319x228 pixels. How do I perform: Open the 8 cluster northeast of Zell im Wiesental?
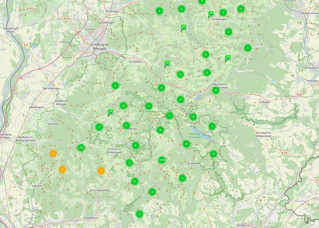tap(135, 181)
